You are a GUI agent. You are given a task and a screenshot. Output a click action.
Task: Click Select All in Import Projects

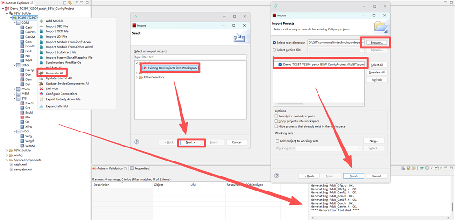377,65
